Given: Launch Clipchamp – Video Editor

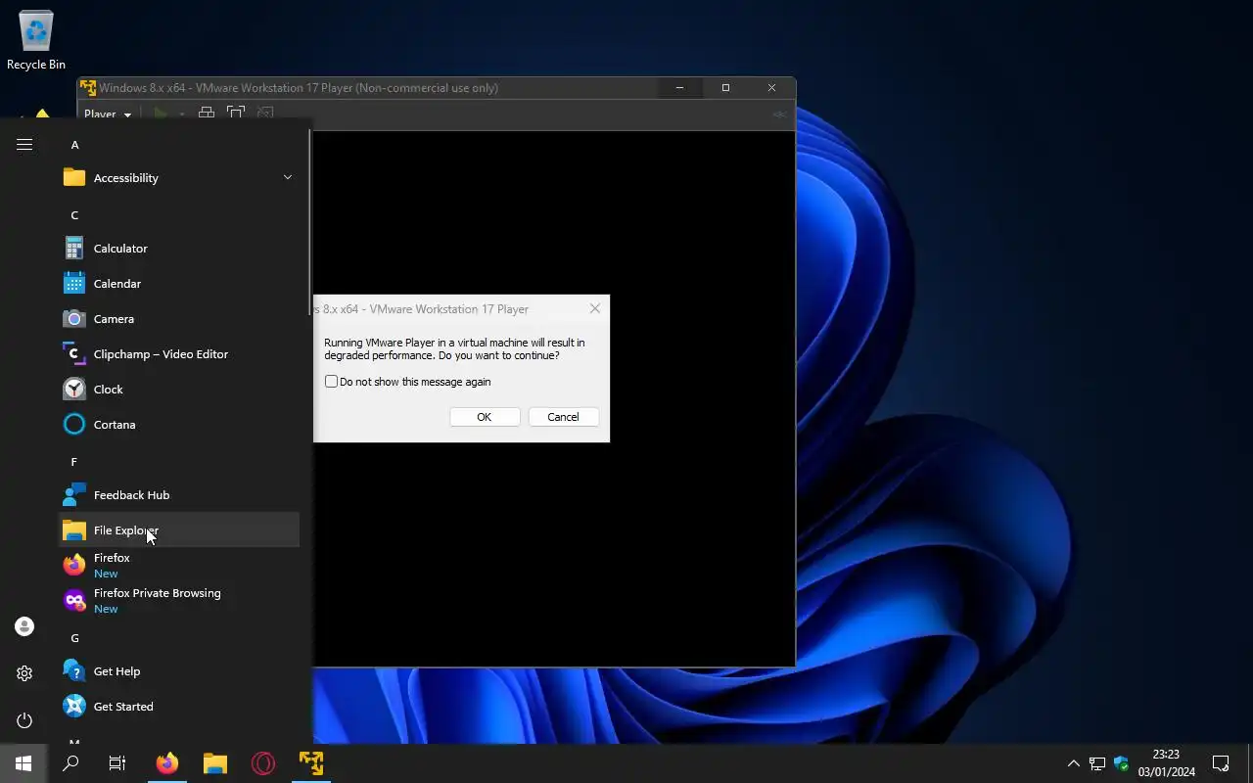Looking at the screenshot, I should pos(179,354).
